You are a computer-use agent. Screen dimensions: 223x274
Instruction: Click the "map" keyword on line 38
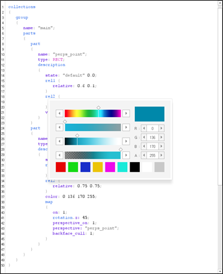click(x=49, y=202)
